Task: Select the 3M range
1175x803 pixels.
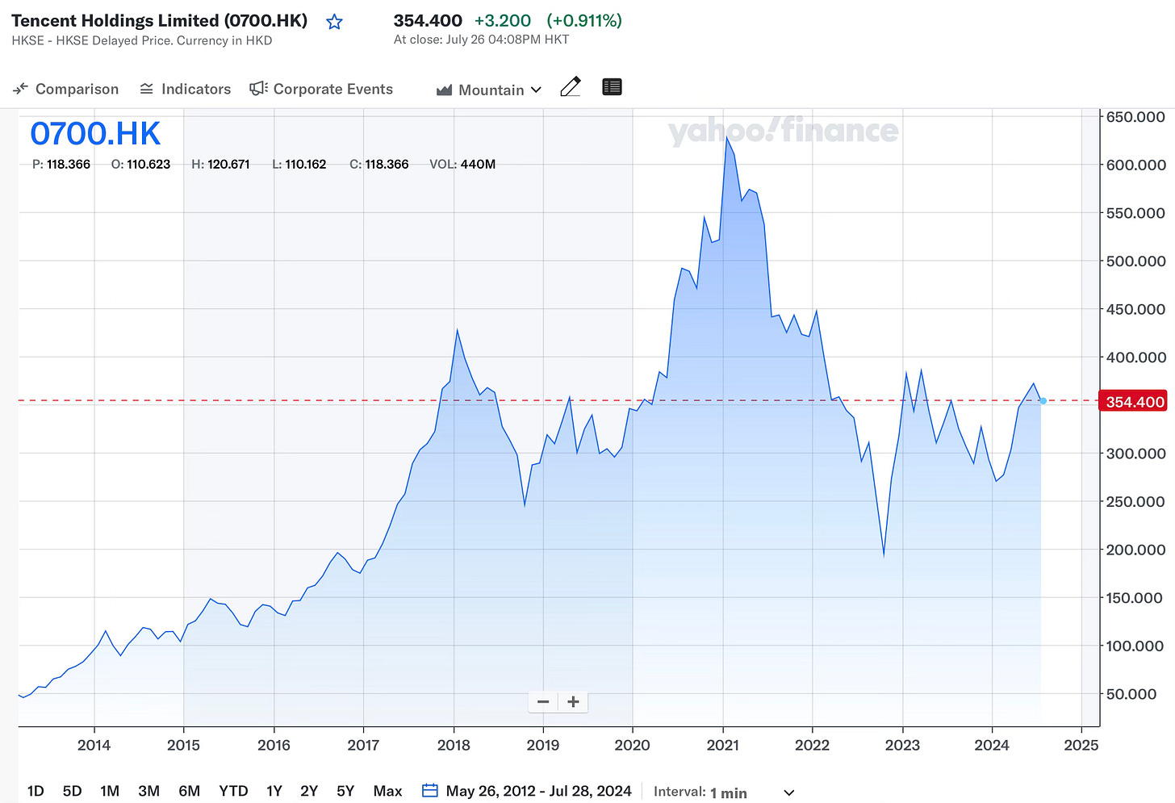Action: point(148,791)
